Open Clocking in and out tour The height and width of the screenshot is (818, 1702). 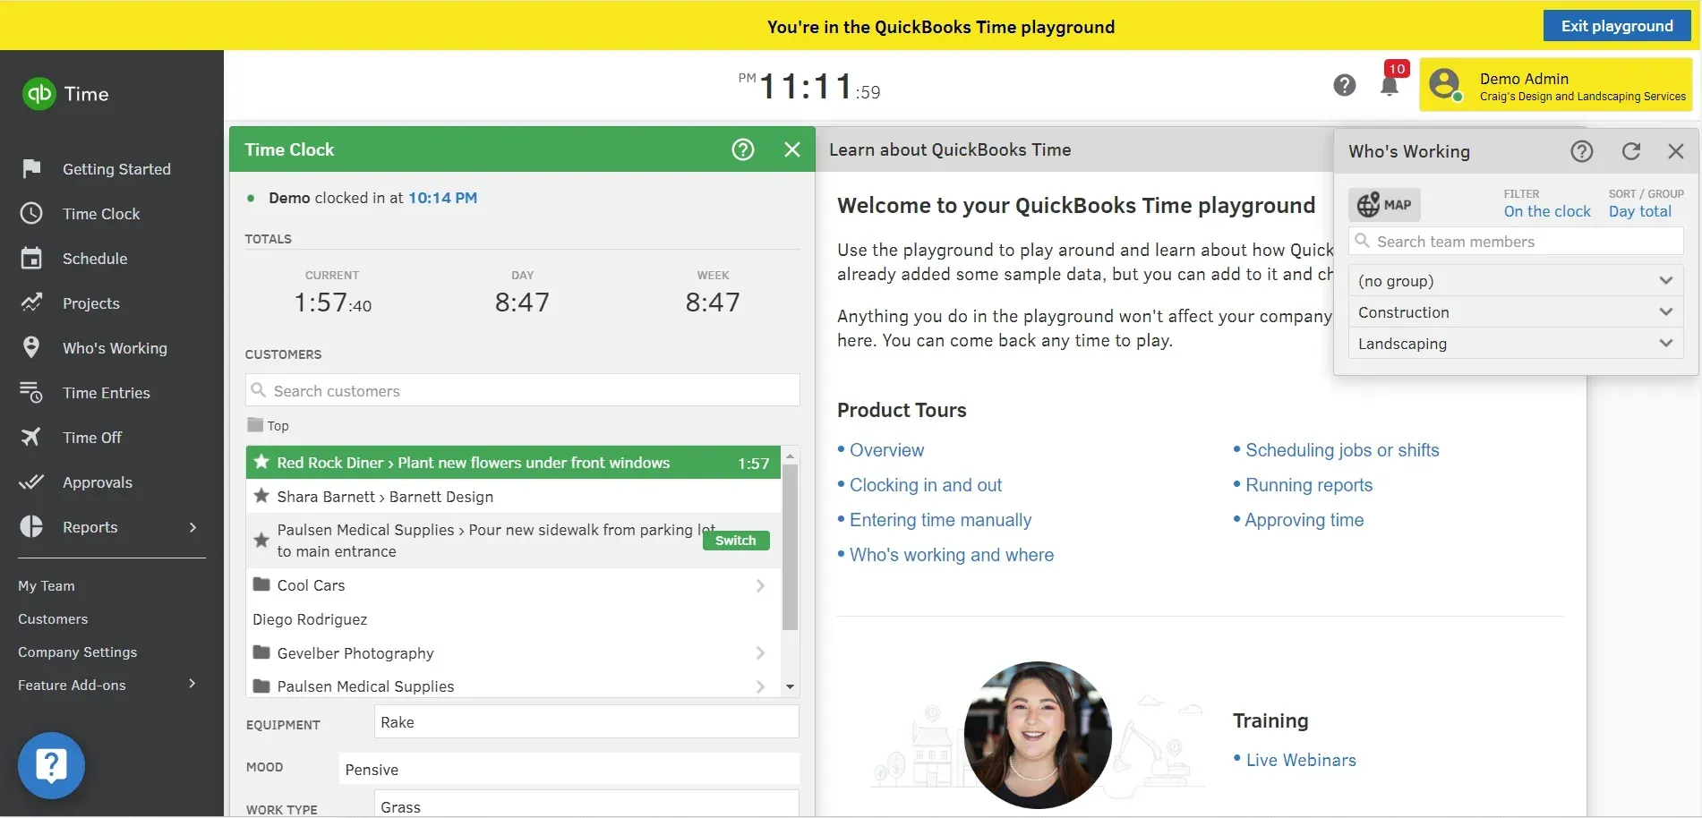[926, 485]
